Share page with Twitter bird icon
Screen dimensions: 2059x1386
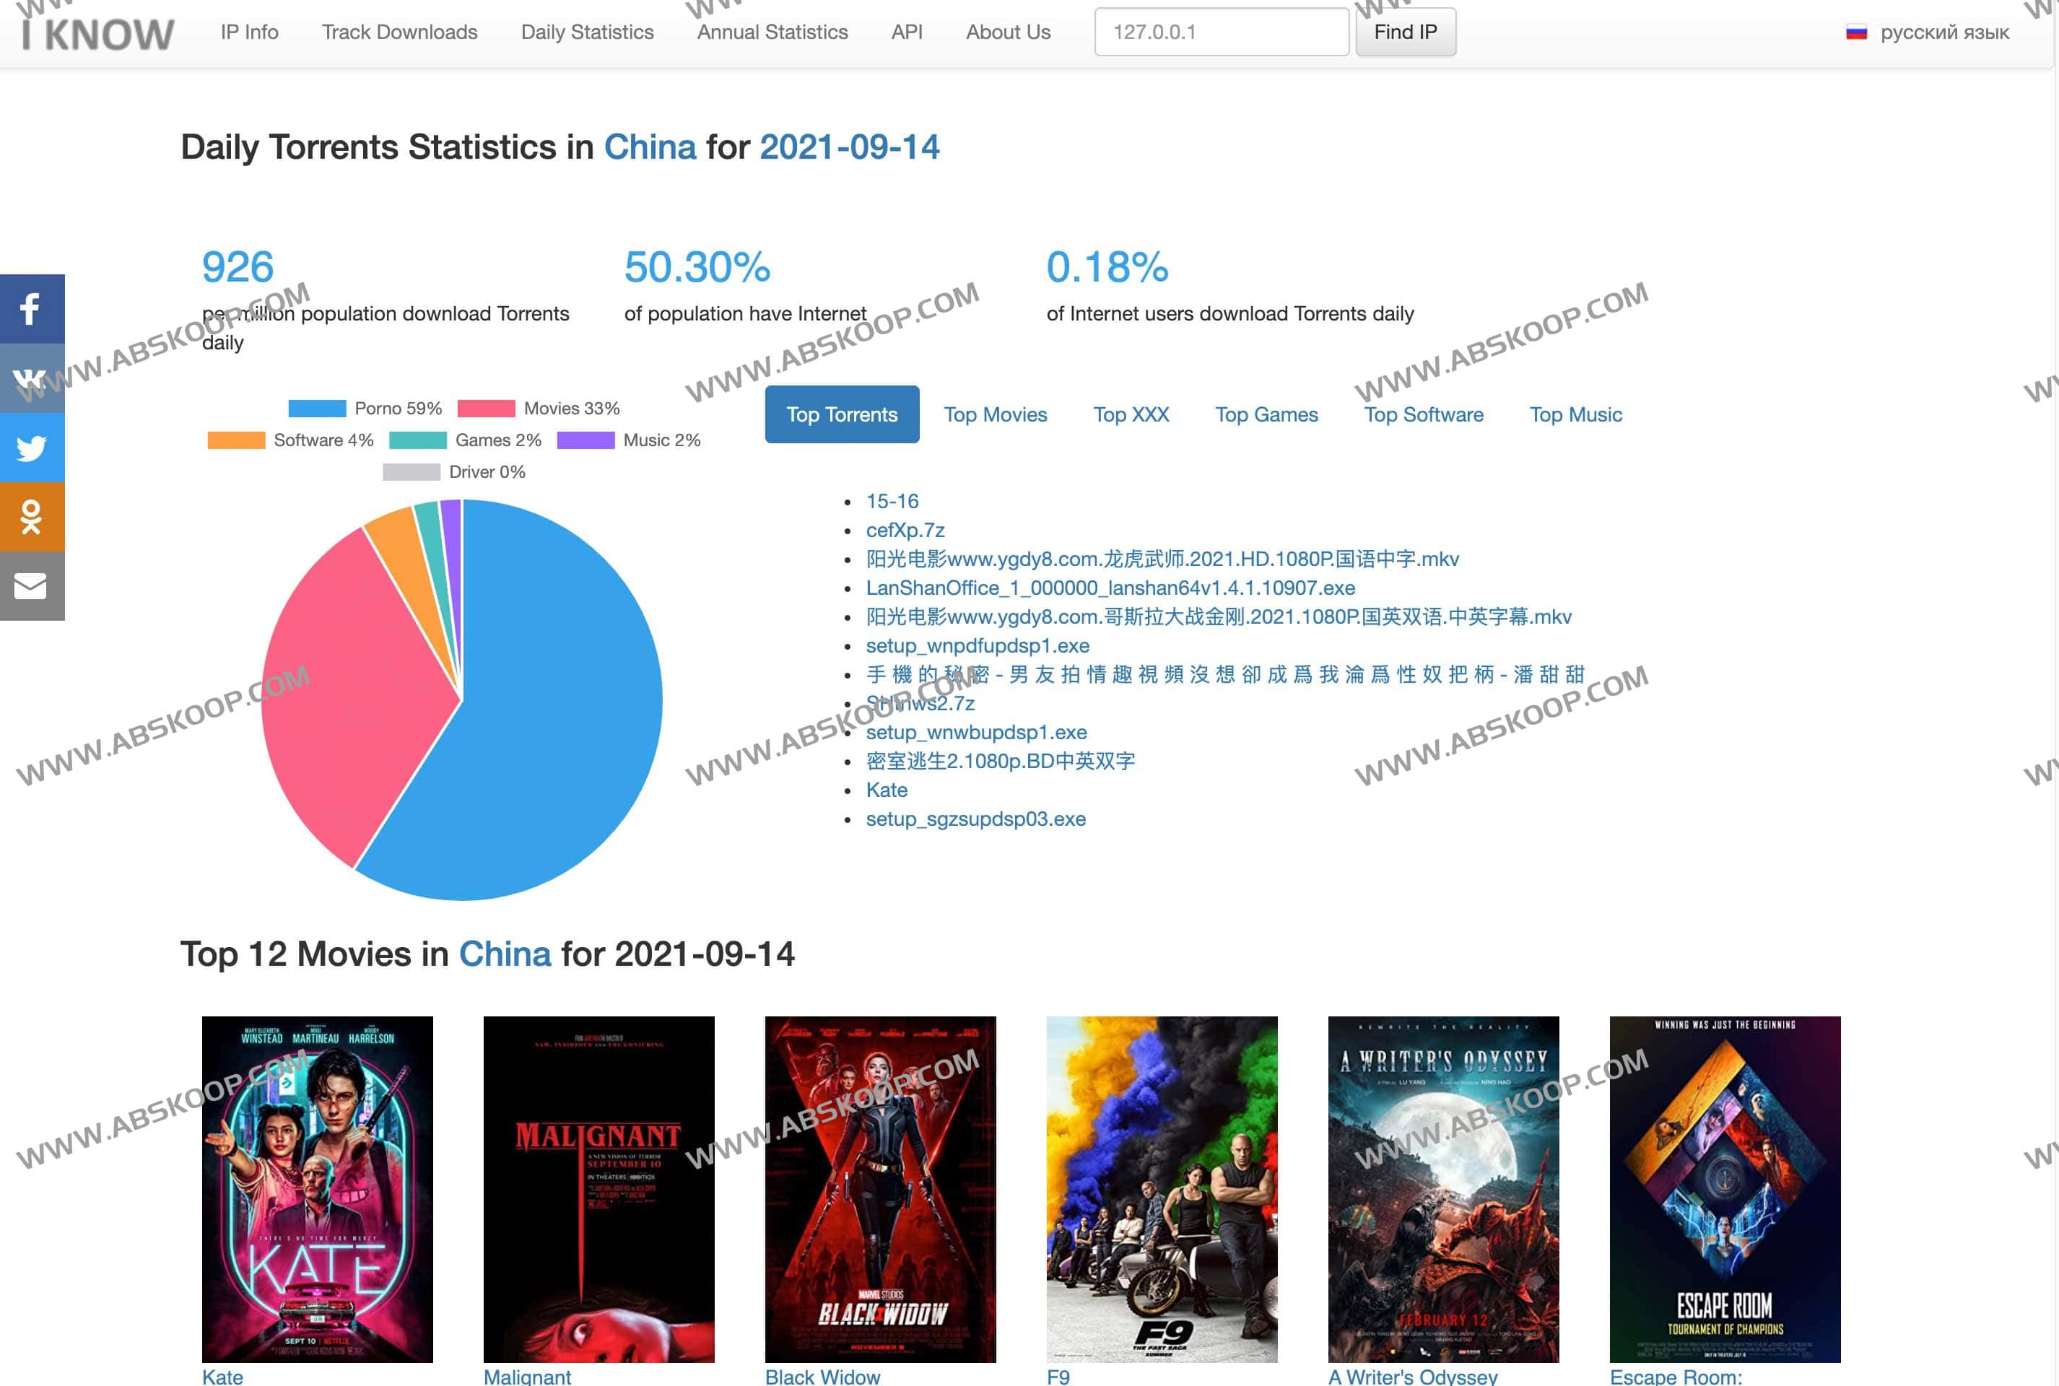click(31, 448)
